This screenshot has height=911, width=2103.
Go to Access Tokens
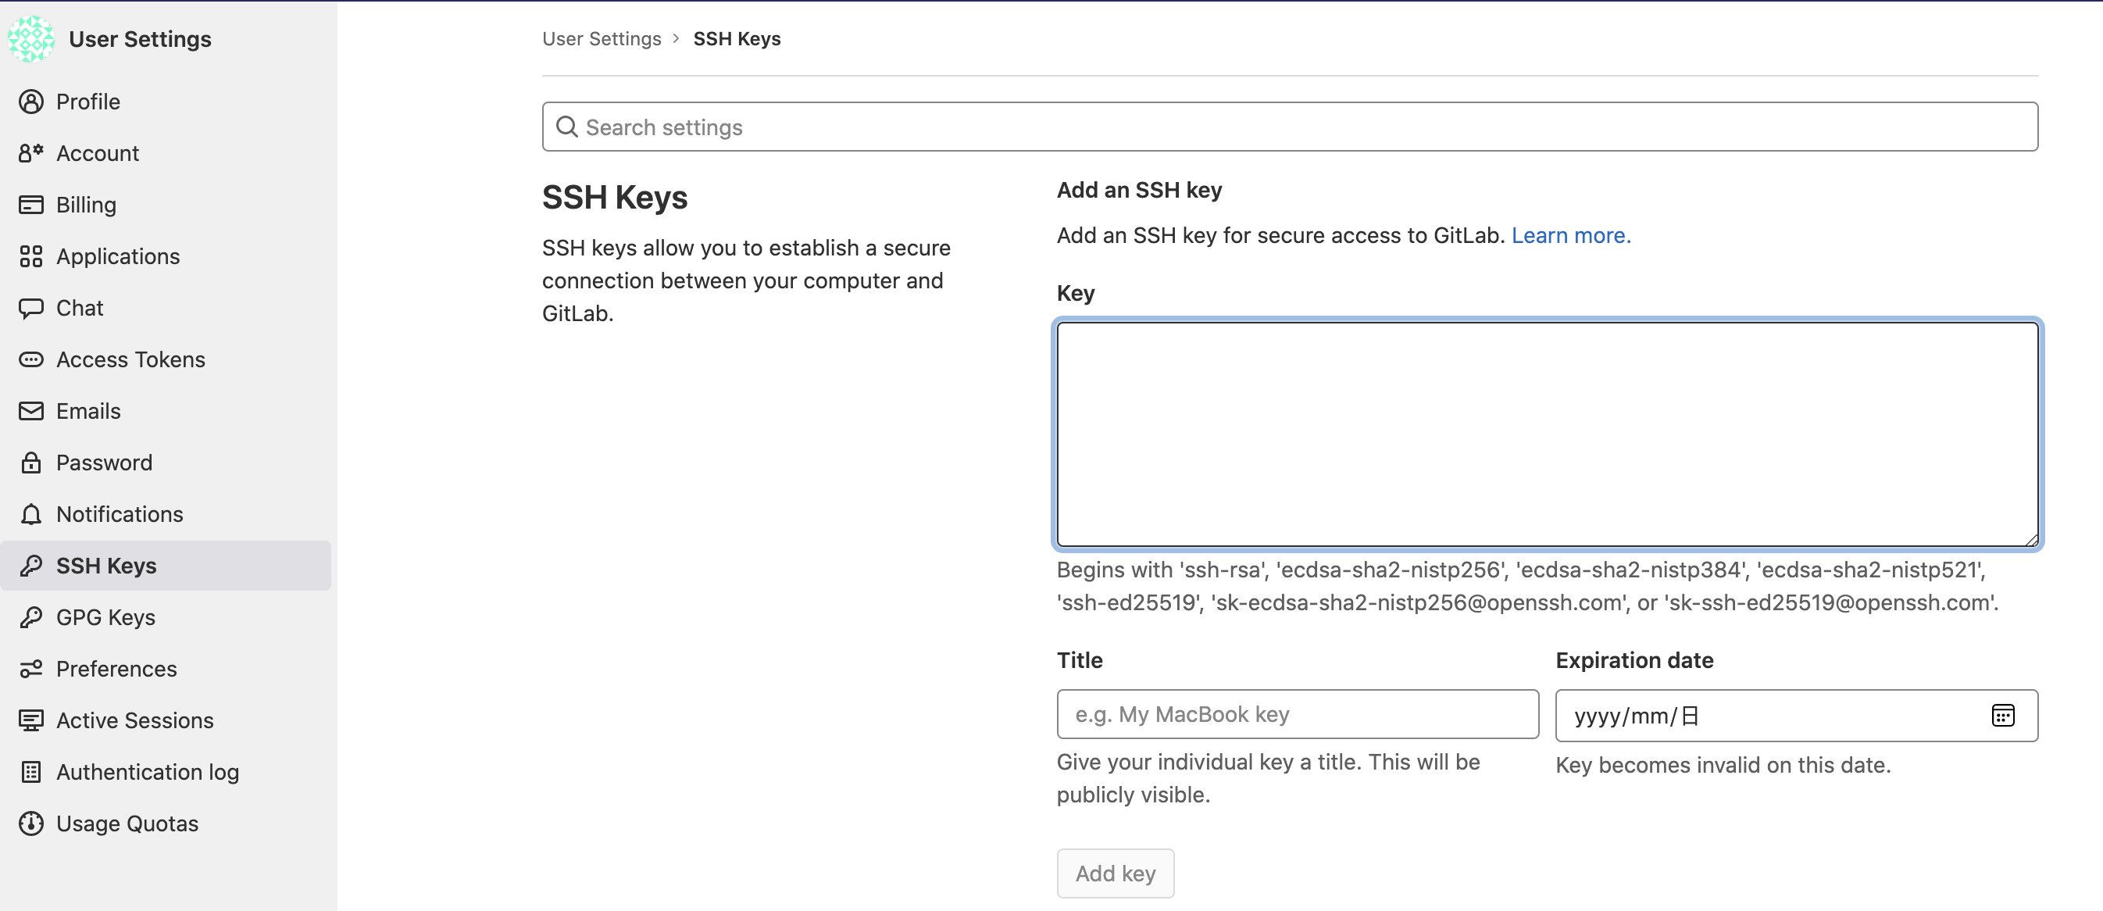pyautogui.click(x=166, y=359)
